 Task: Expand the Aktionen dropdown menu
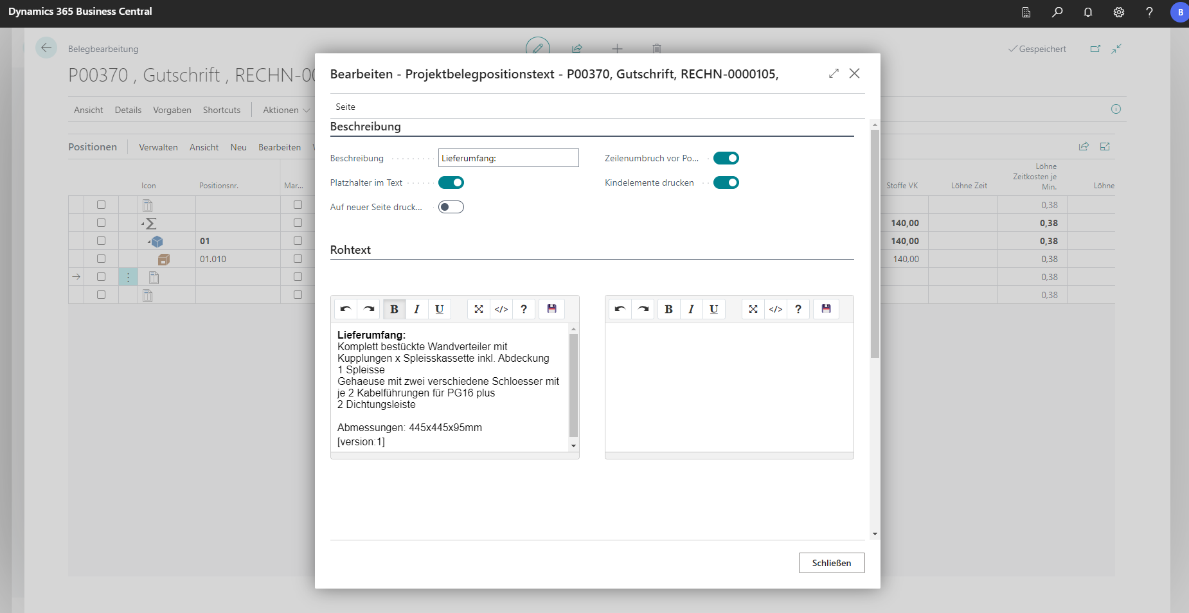286,110
